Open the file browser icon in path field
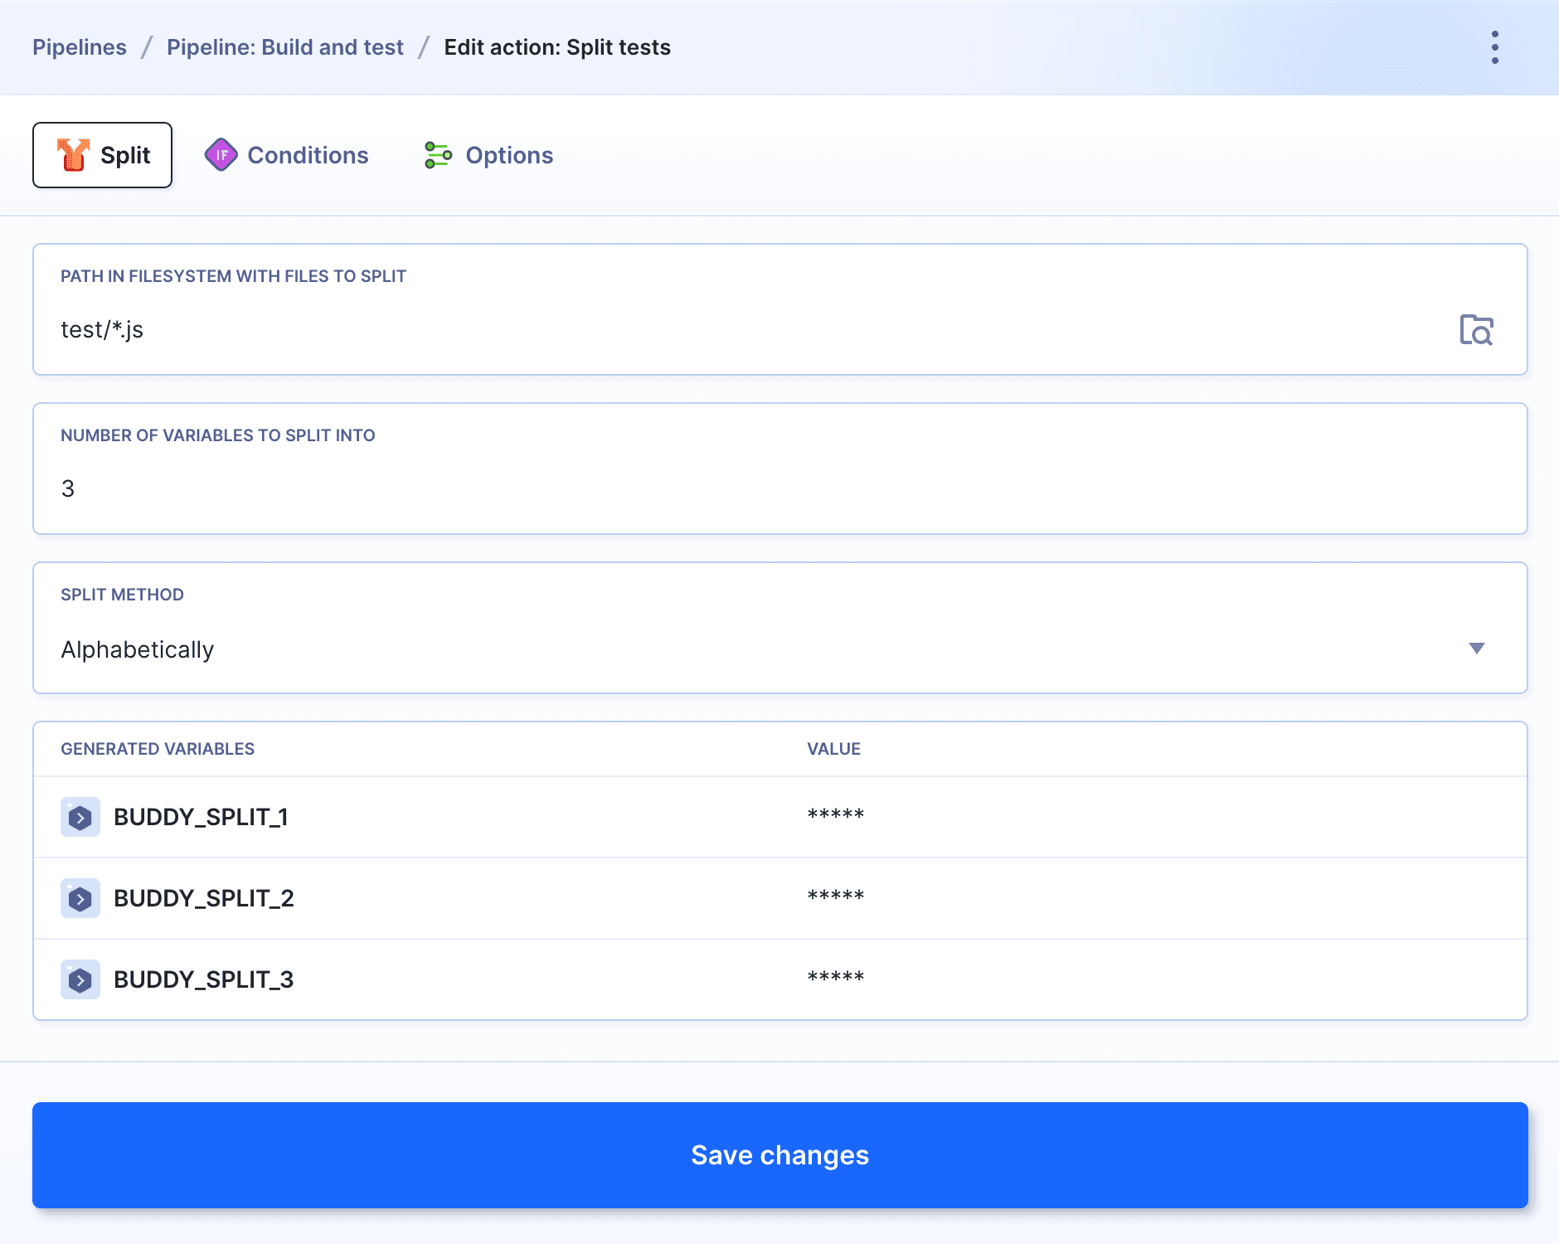This screenshot has height=1244, width=1559. [x=1476, y=329]
